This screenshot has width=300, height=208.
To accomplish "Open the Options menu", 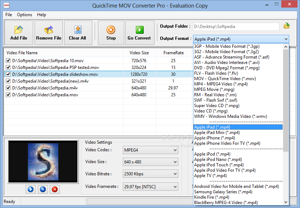I will pos(24,15).
